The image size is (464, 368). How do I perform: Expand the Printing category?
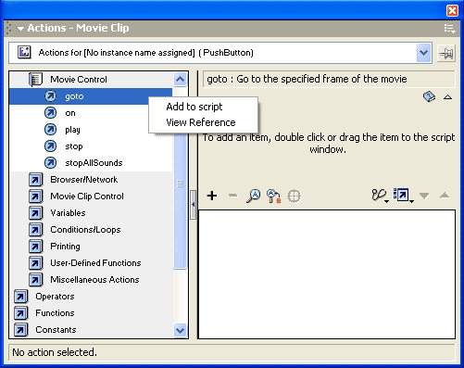tap(91, 247)
